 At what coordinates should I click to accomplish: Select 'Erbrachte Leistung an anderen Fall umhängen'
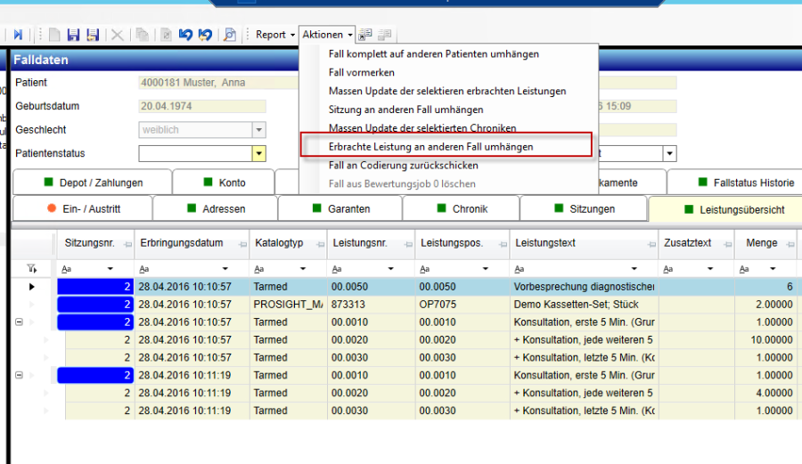[430, 146]
